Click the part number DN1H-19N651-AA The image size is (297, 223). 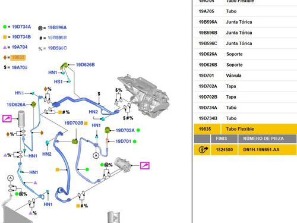click(x=261, y=150)
